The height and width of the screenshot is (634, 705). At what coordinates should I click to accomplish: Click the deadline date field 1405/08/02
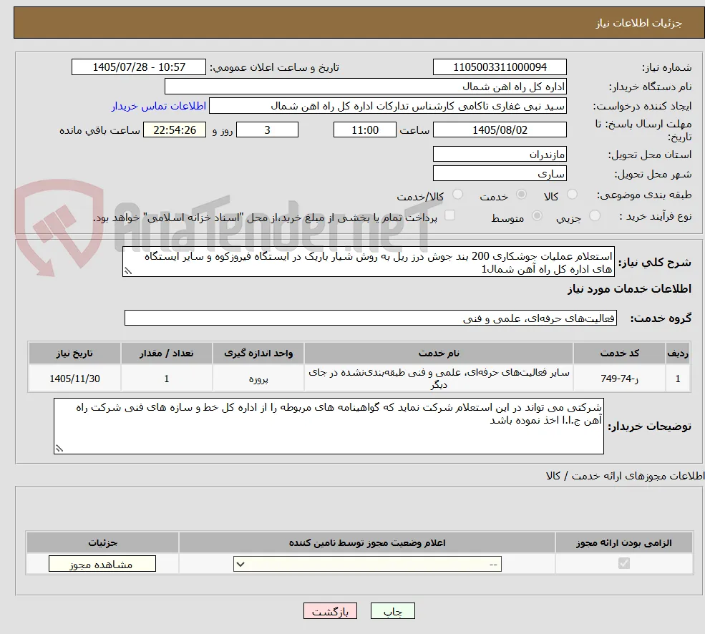(500, 130)
